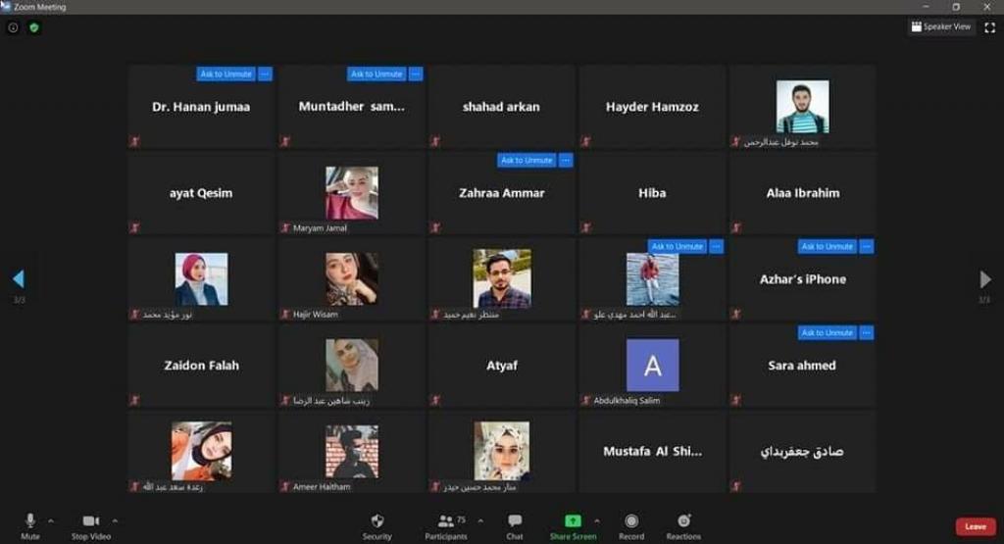Expand video options arrow beside Stop Video
The image size is (1004, 544).
[115, 519]
